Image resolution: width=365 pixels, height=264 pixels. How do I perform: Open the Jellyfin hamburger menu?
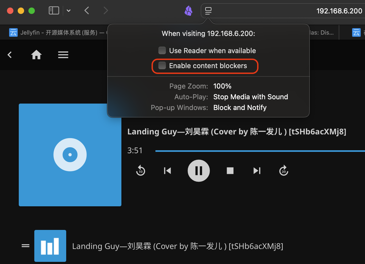(63, 55)
